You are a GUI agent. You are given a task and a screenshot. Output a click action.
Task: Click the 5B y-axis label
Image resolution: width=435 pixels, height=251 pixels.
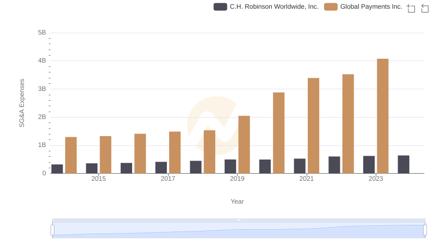[x=42, y=33]
